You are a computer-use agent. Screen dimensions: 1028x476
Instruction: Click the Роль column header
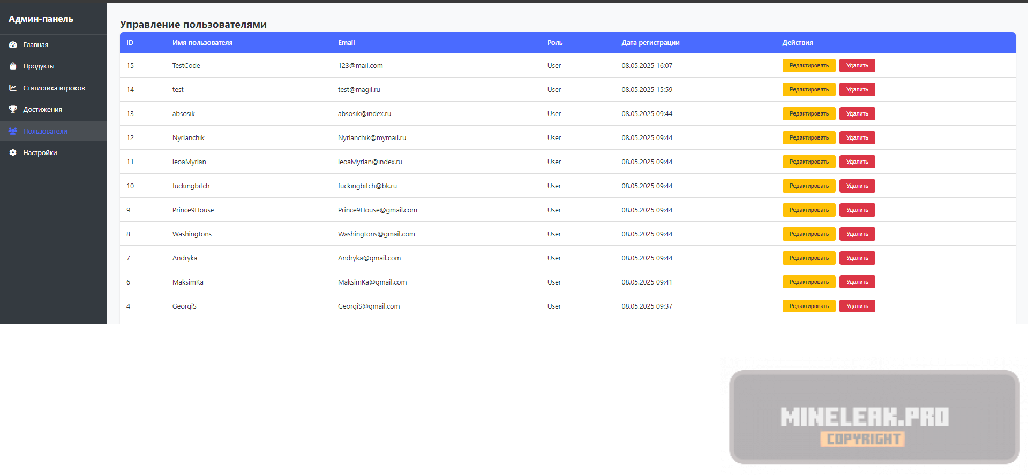(555, 43)
